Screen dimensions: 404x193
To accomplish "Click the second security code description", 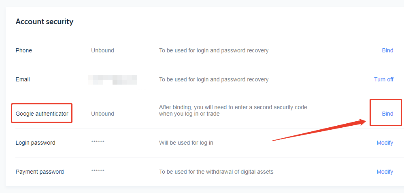I will 233,111.
